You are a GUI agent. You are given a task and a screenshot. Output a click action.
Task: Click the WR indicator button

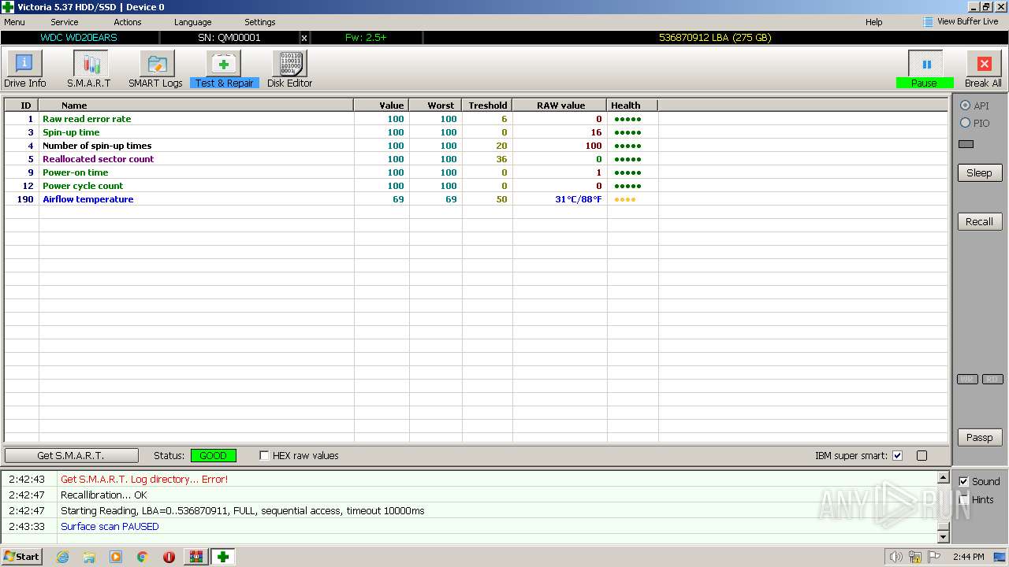coord(967,380)
